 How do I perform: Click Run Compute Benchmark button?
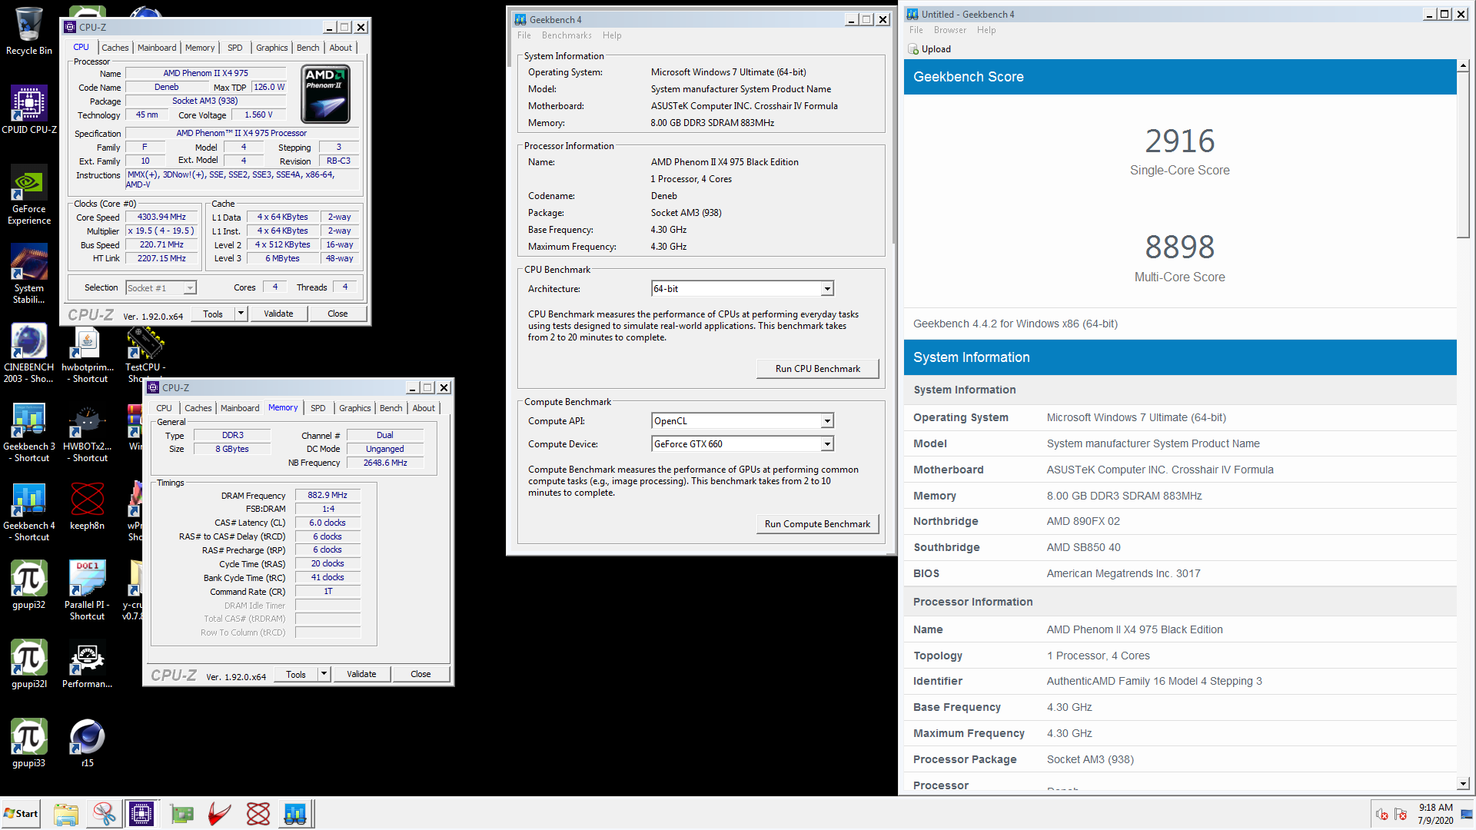point(817,524)
